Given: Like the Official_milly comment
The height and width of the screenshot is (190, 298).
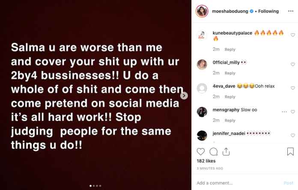Looking at the screenshot, I should coord(293,65).
